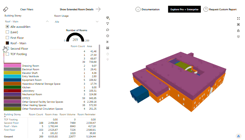Toggle the Alle auswählen checkbox
Image resolution: width=245 pixels, height=140 pixels.
point(7,27)
